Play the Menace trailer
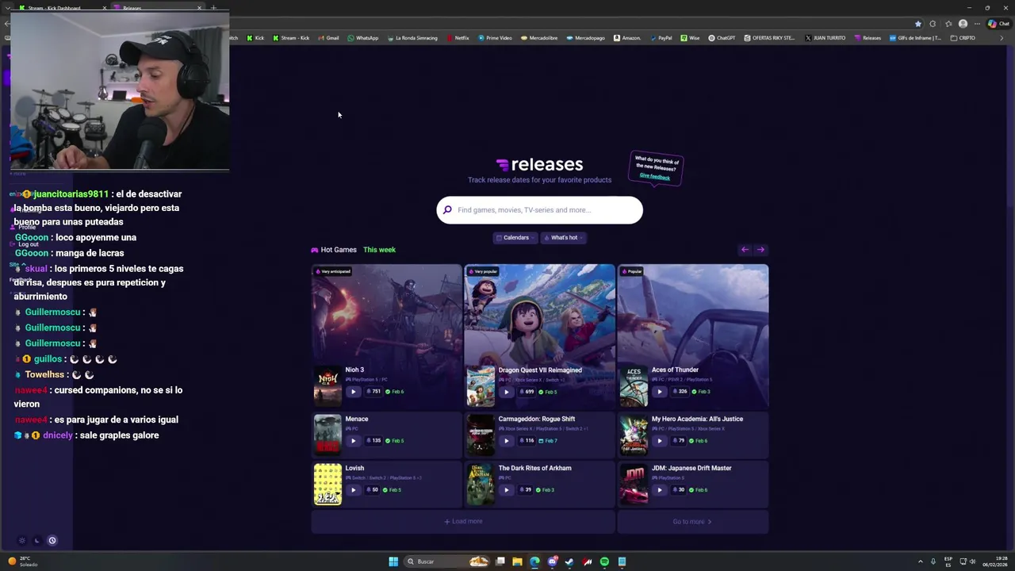Screen dimensions: 1015x571 [353, 441]
